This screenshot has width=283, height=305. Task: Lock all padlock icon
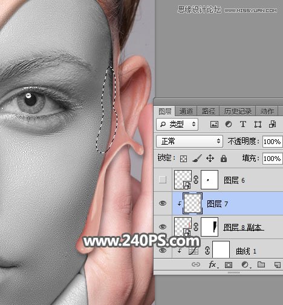click(224, 159)
